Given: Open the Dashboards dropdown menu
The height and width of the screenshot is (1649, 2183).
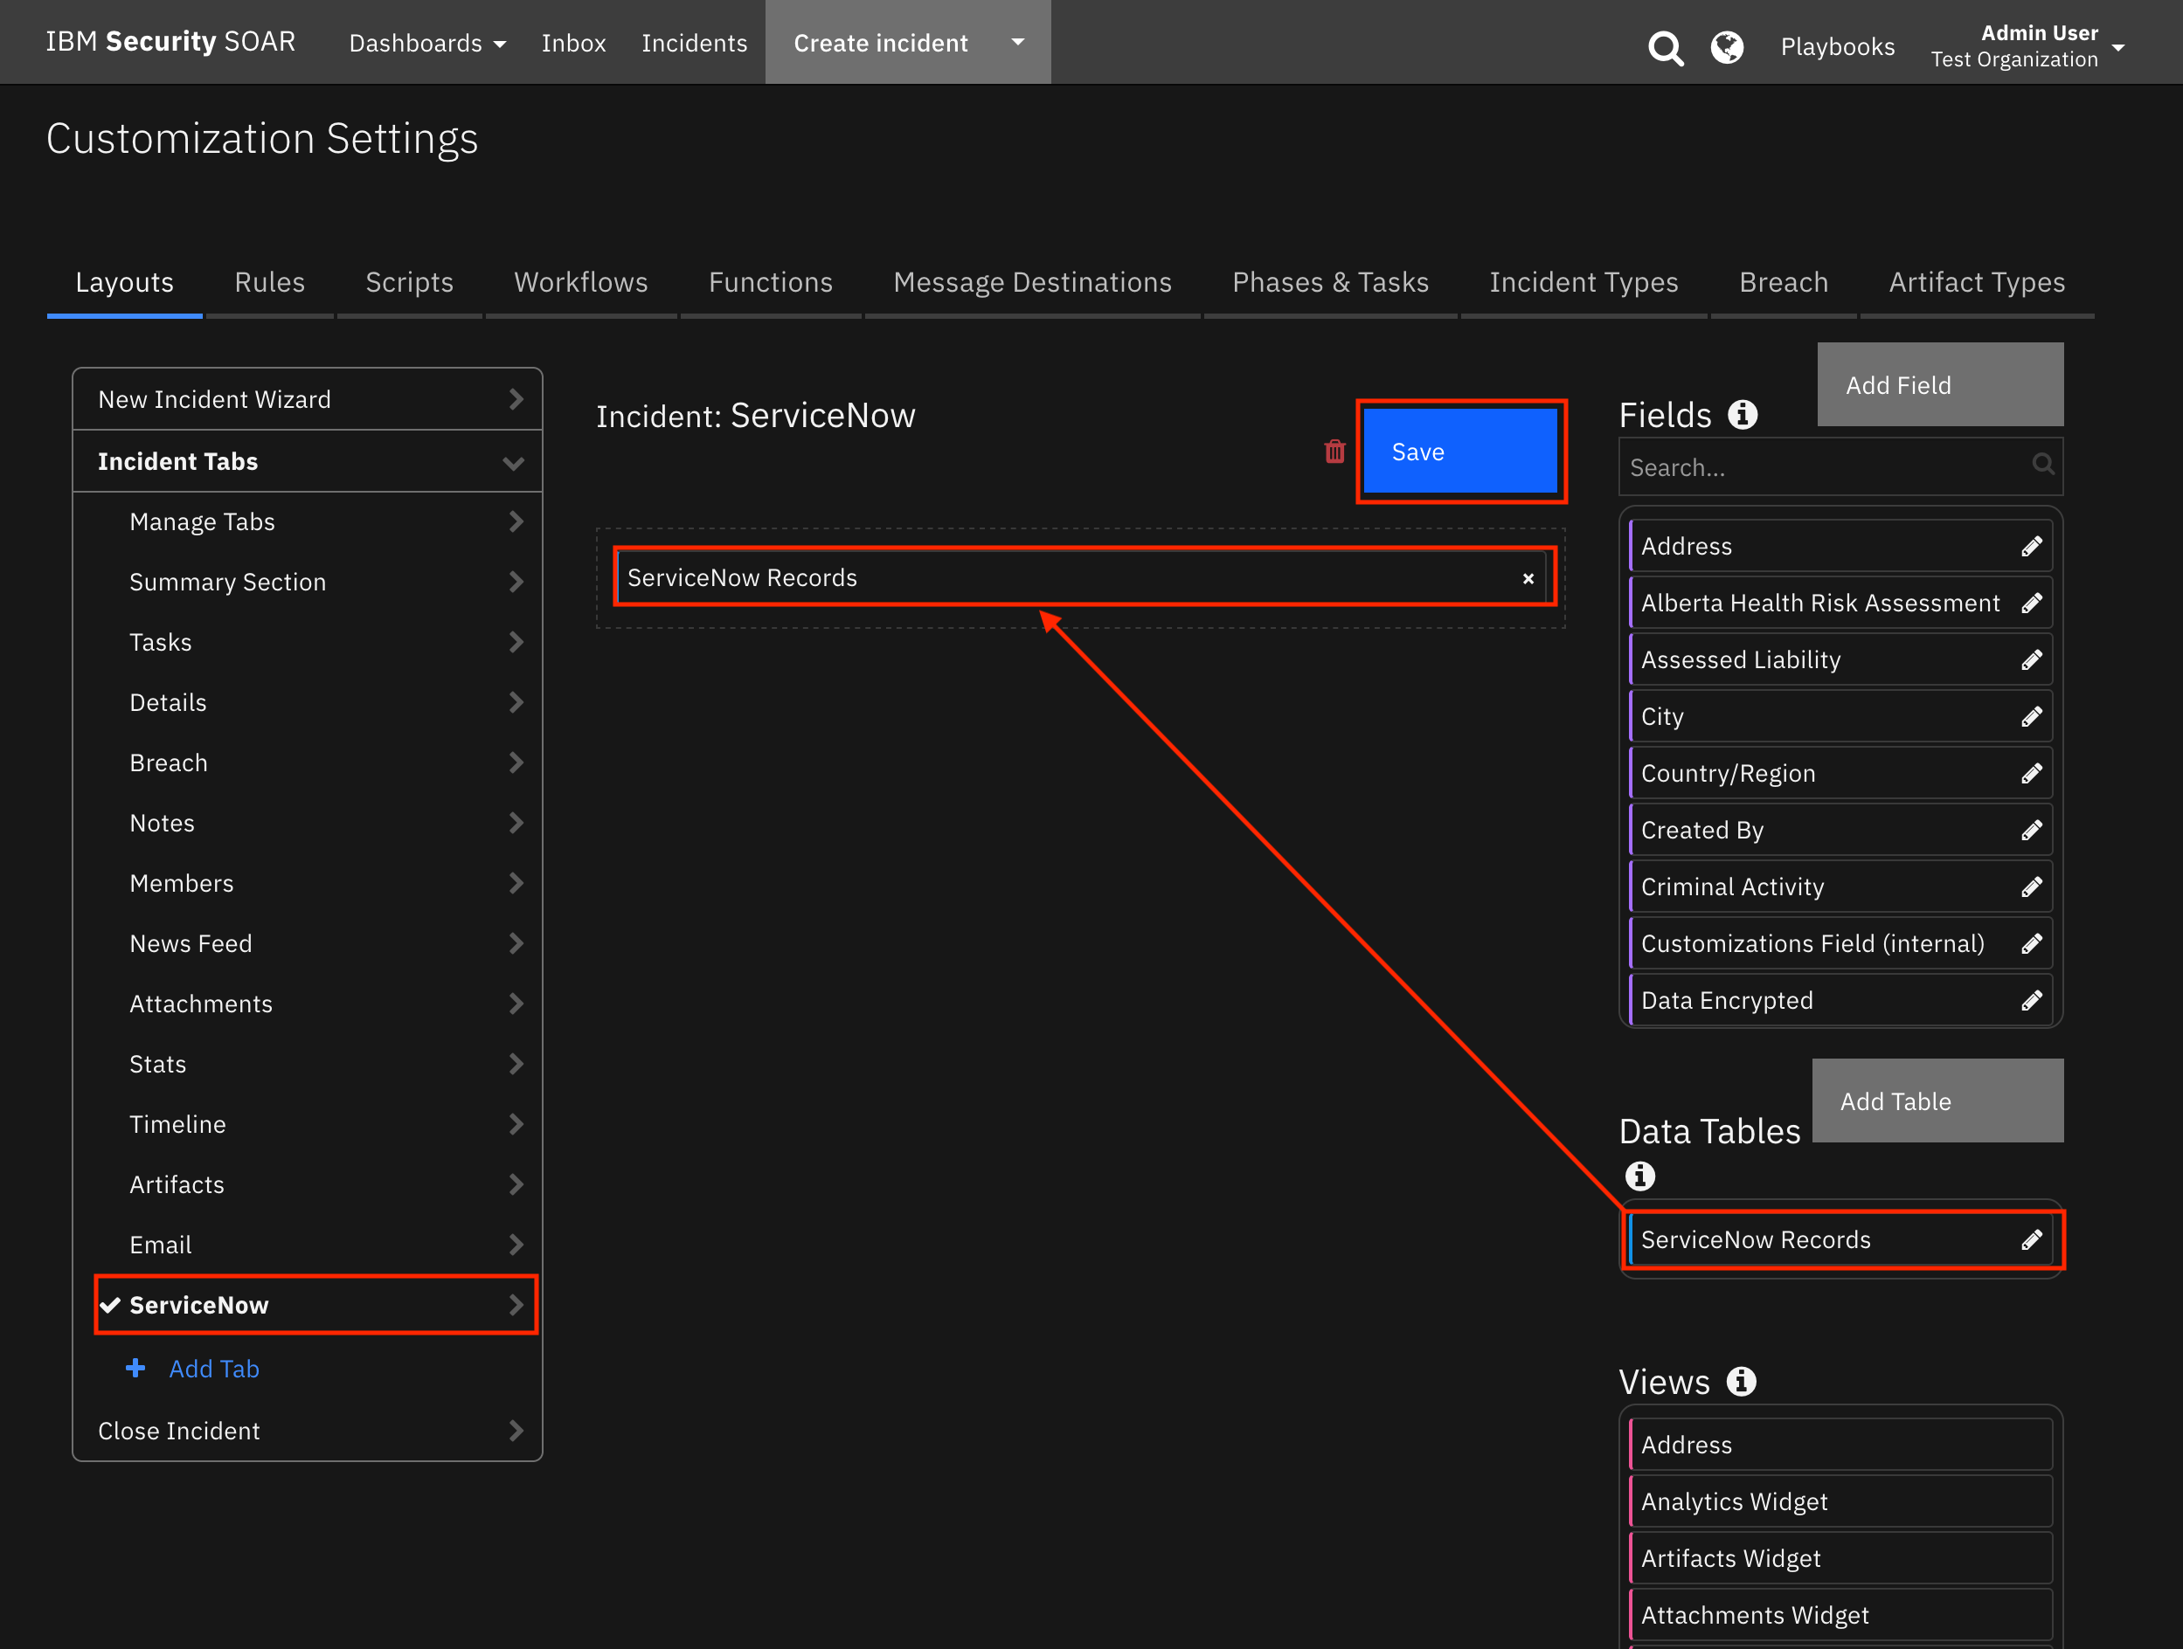Looking at the screenshot, I should (426, 43).
